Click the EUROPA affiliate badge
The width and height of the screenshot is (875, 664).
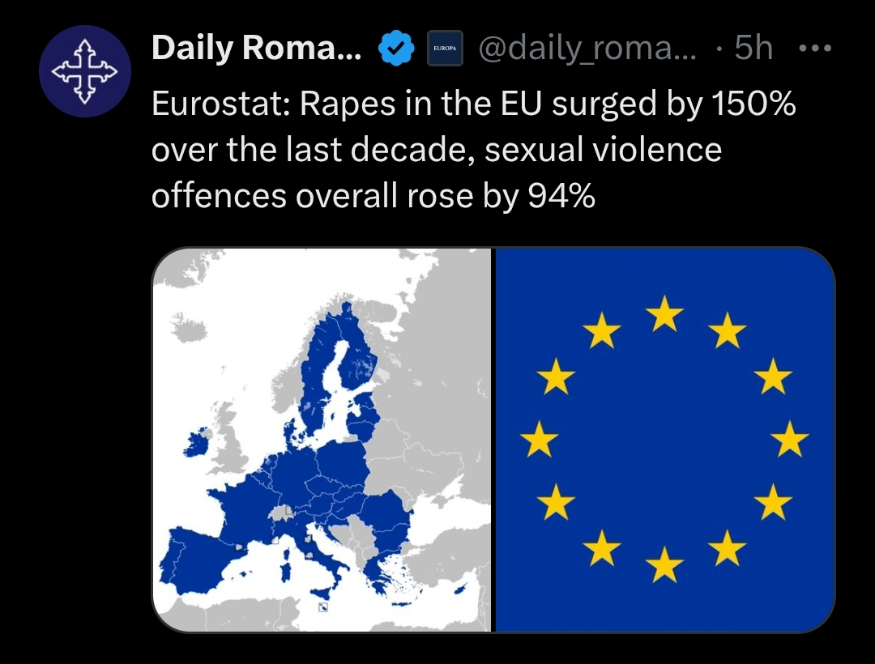pyautogui.click(x=445, y=49)
